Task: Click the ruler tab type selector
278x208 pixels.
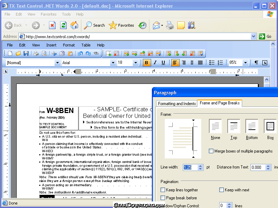Action: coord(6,71)
